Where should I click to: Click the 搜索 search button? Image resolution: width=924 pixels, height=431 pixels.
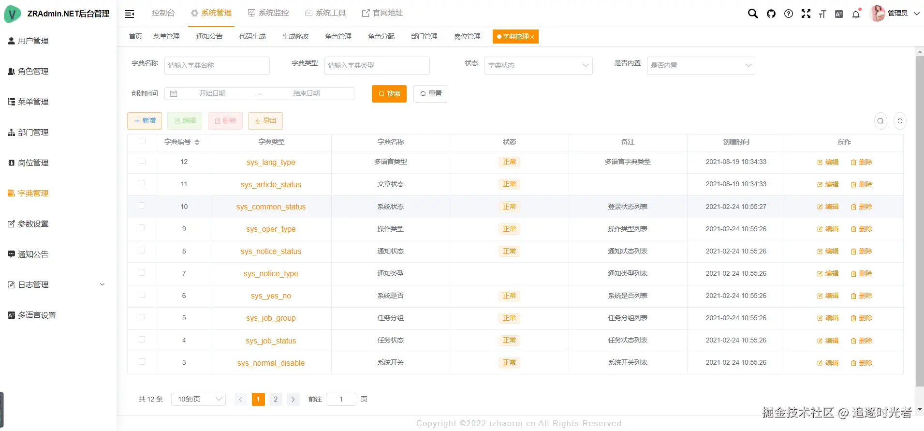click(389, 94)
